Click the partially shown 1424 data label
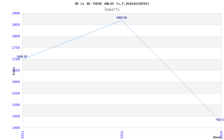224x140 pixels. click(x=220, y=120)
